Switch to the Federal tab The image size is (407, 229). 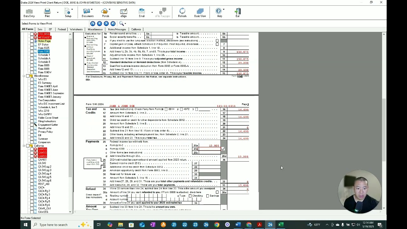click(62, 29)
